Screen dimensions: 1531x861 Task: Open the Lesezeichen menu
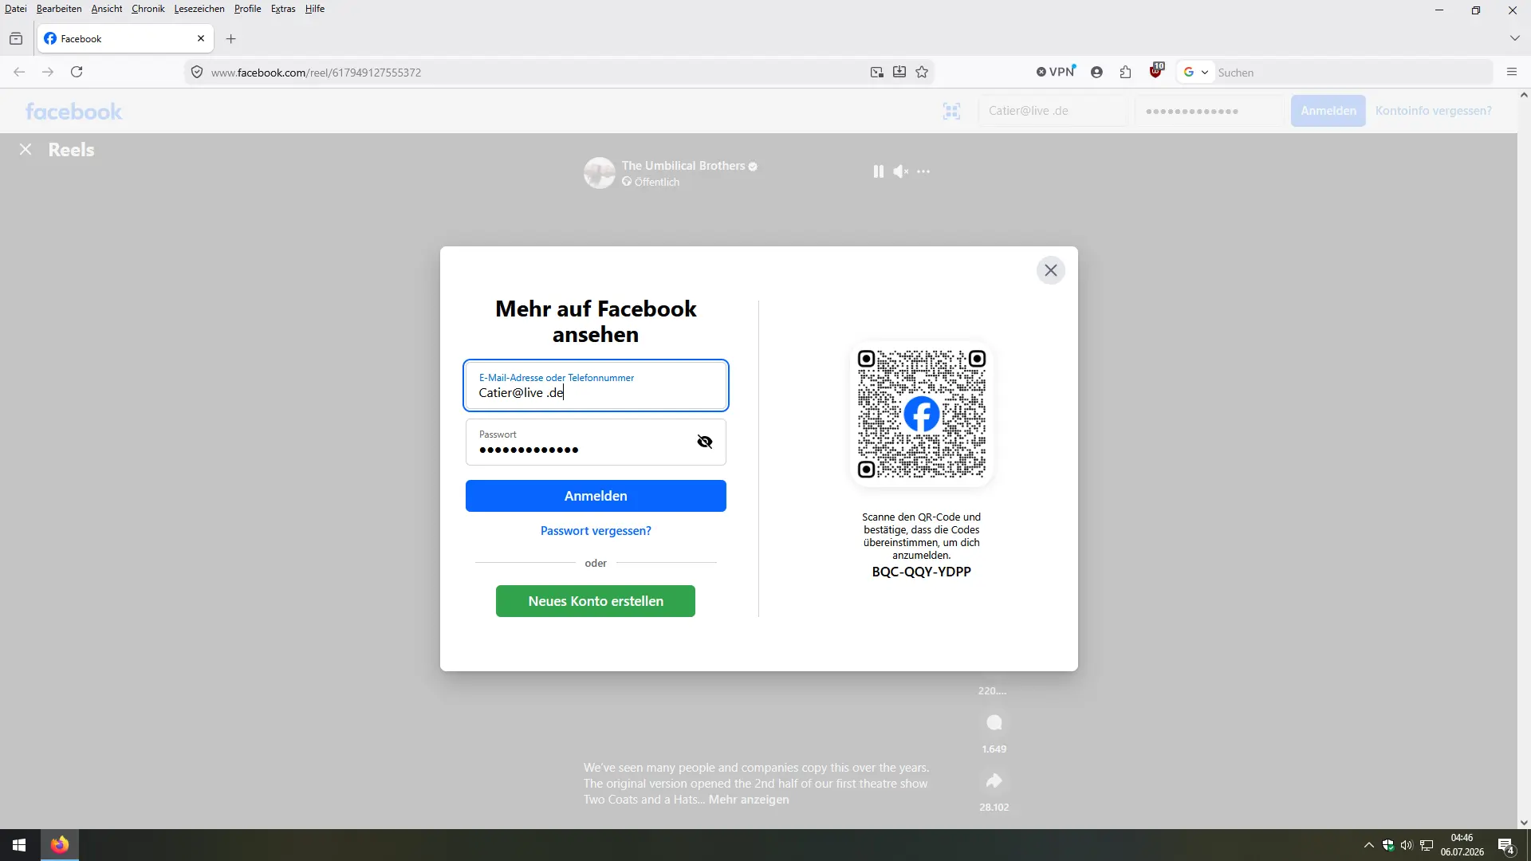(x=199, y=9)
